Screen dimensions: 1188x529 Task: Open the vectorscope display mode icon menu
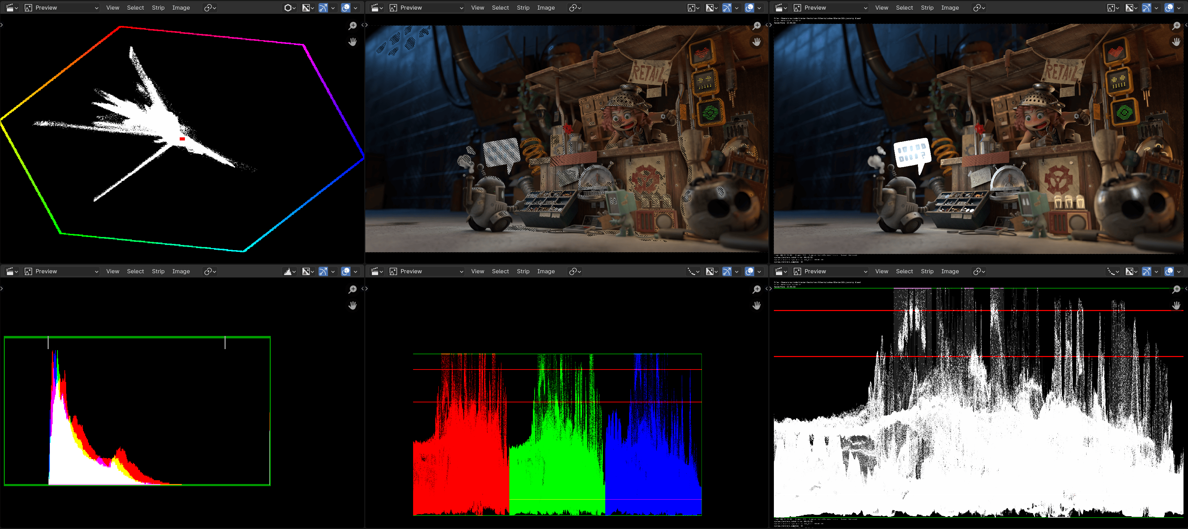(x=289, y=8)
